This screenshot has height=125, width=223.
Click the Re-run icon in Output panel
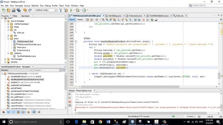70,94
